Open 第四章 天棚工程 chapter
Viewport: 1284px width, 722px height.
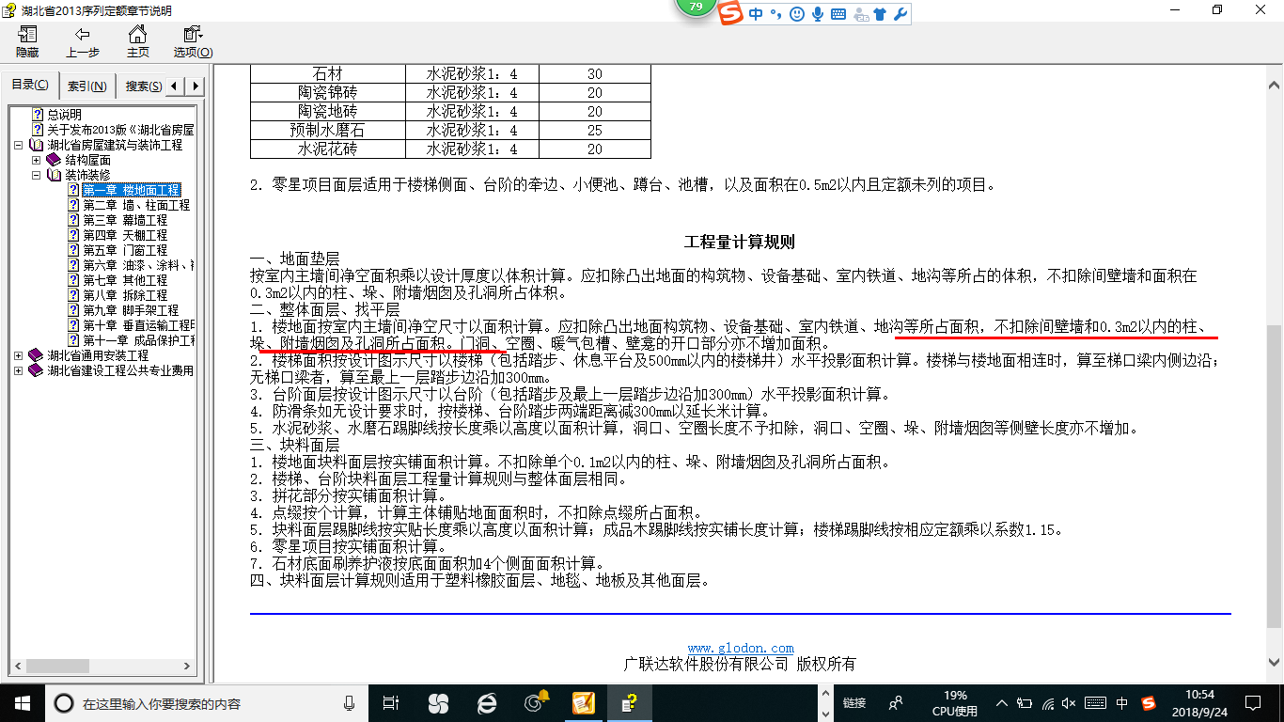(x=125, y=235)
